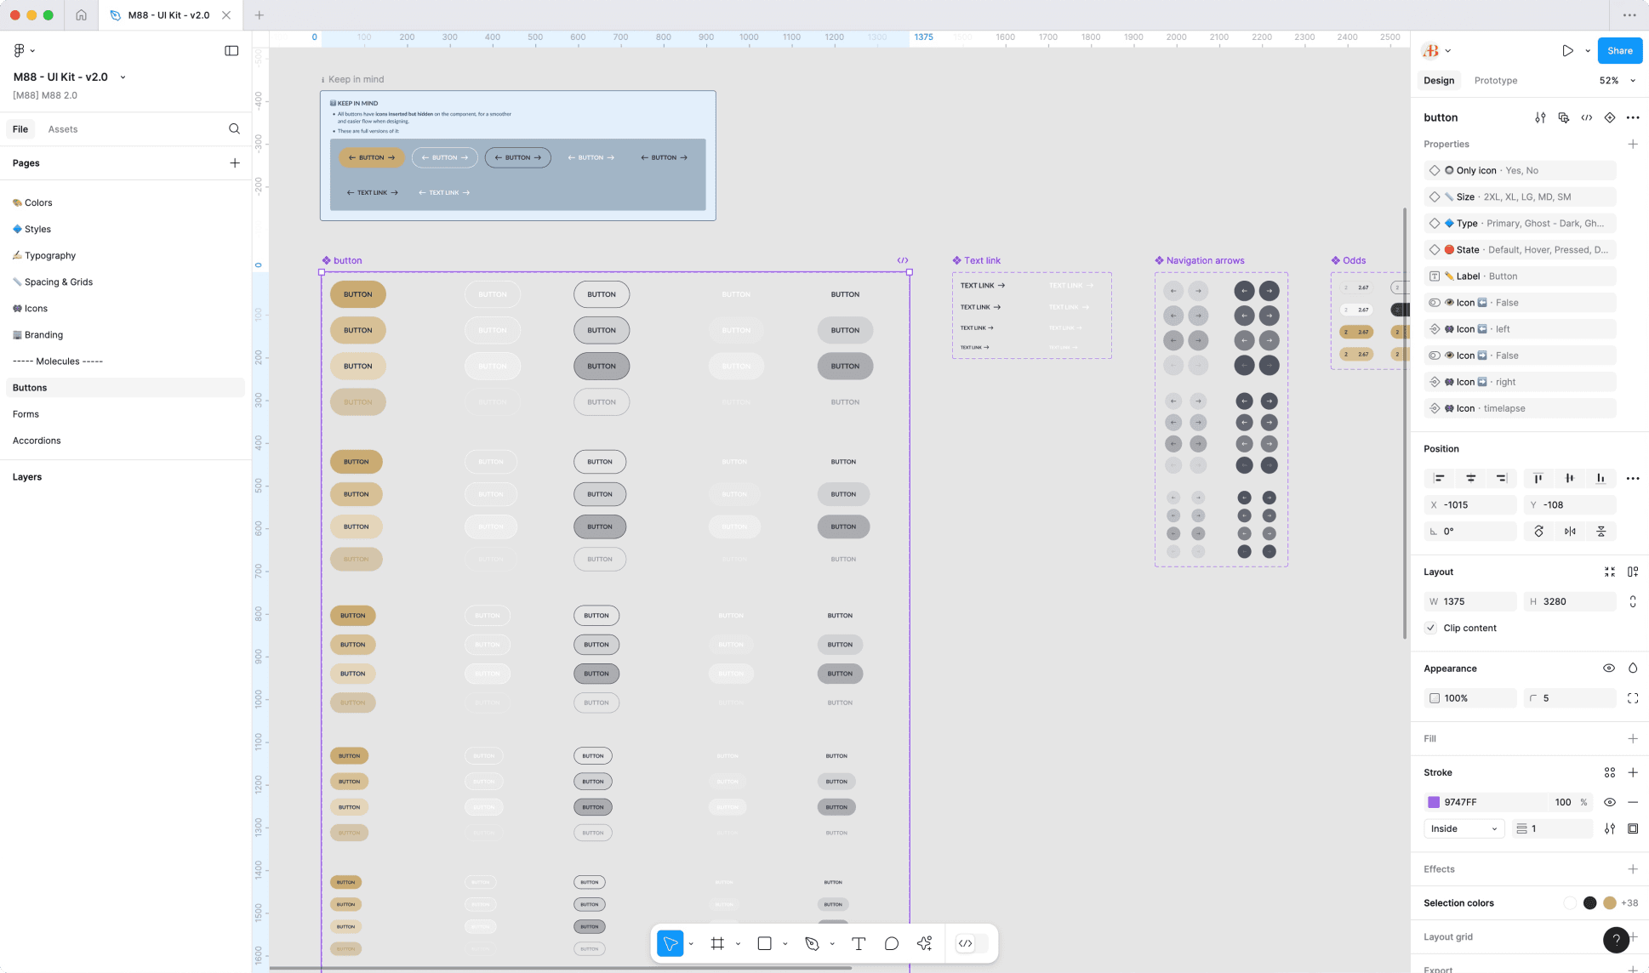Switch to the Prototype tab
The height and width of the screenshot is (973, 1649).
coord(1495,80)
